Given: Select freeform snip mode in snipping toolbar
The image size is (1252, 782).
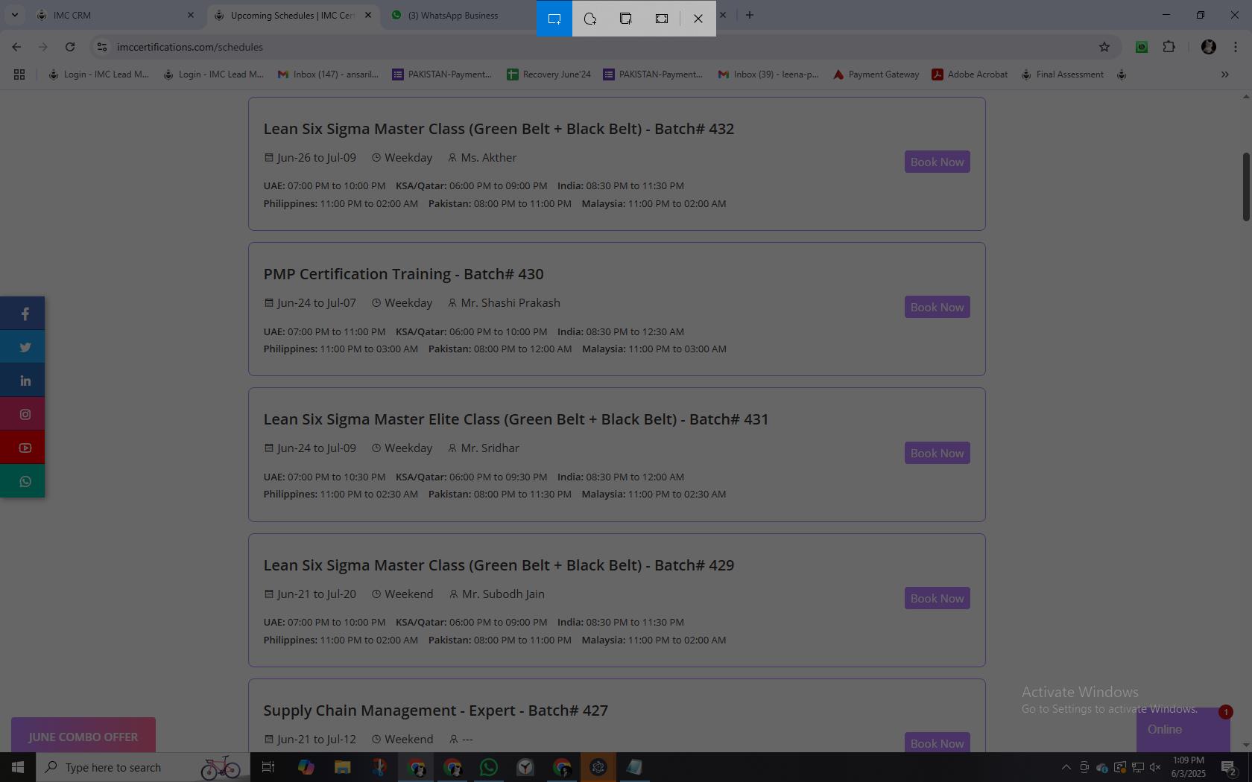Looking at the screenshot, I should pyautogui.click(x=590, y=19).
